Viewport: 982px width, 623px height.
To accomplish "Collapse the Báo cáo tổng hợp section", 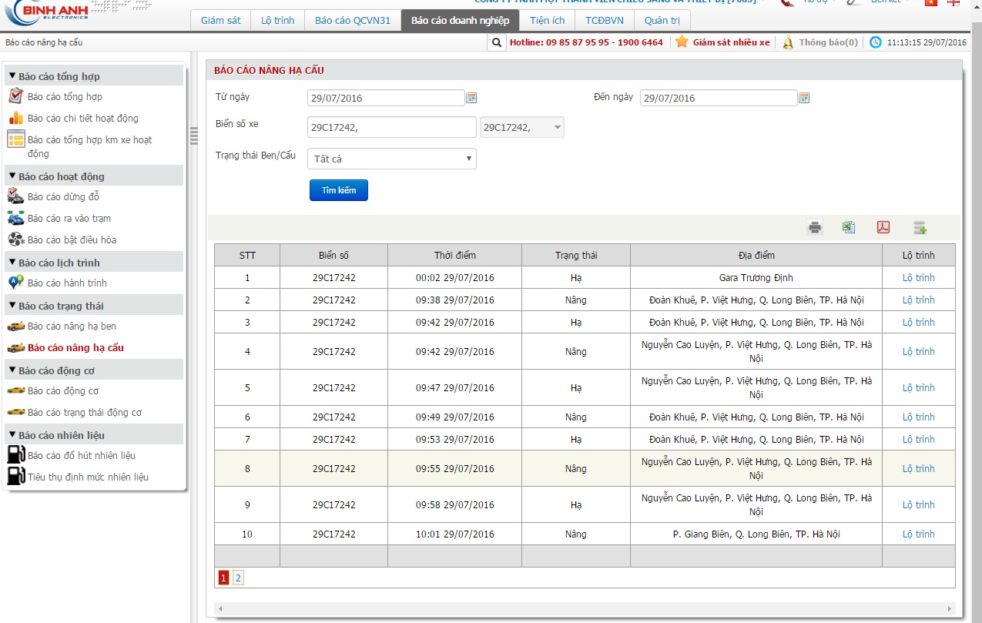I will 12,76.
